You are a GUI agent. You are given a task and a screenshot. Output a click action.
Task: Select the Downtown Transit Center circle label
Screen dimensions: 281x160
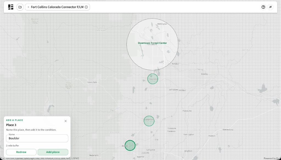pyautogui.click(x=152, y=43)
